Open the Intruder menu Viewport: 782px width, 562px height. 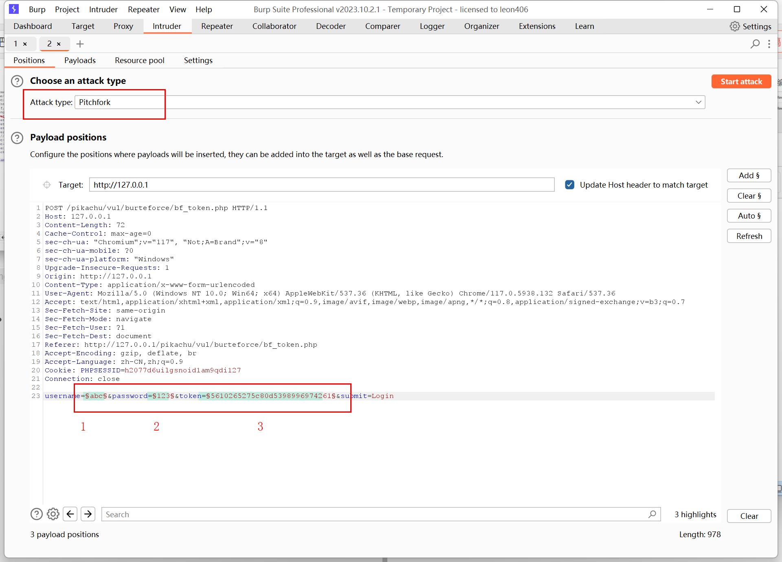[x=103, y=9]
